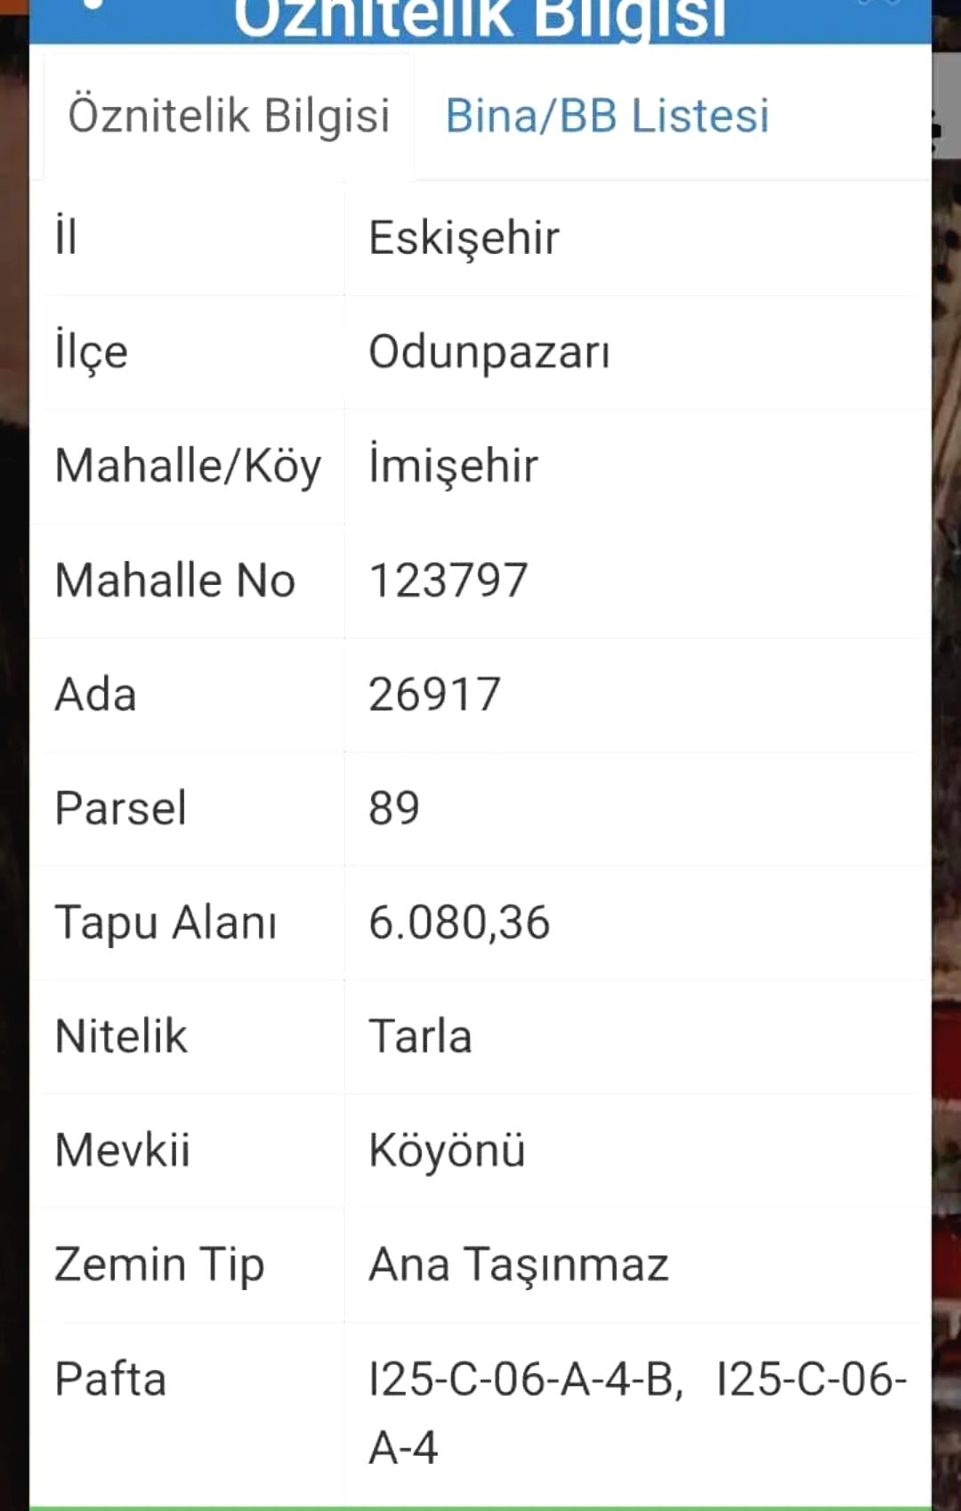Select the Parsel value 89
This screenshot has width=961, height=1511.
(x=394, y=808)
